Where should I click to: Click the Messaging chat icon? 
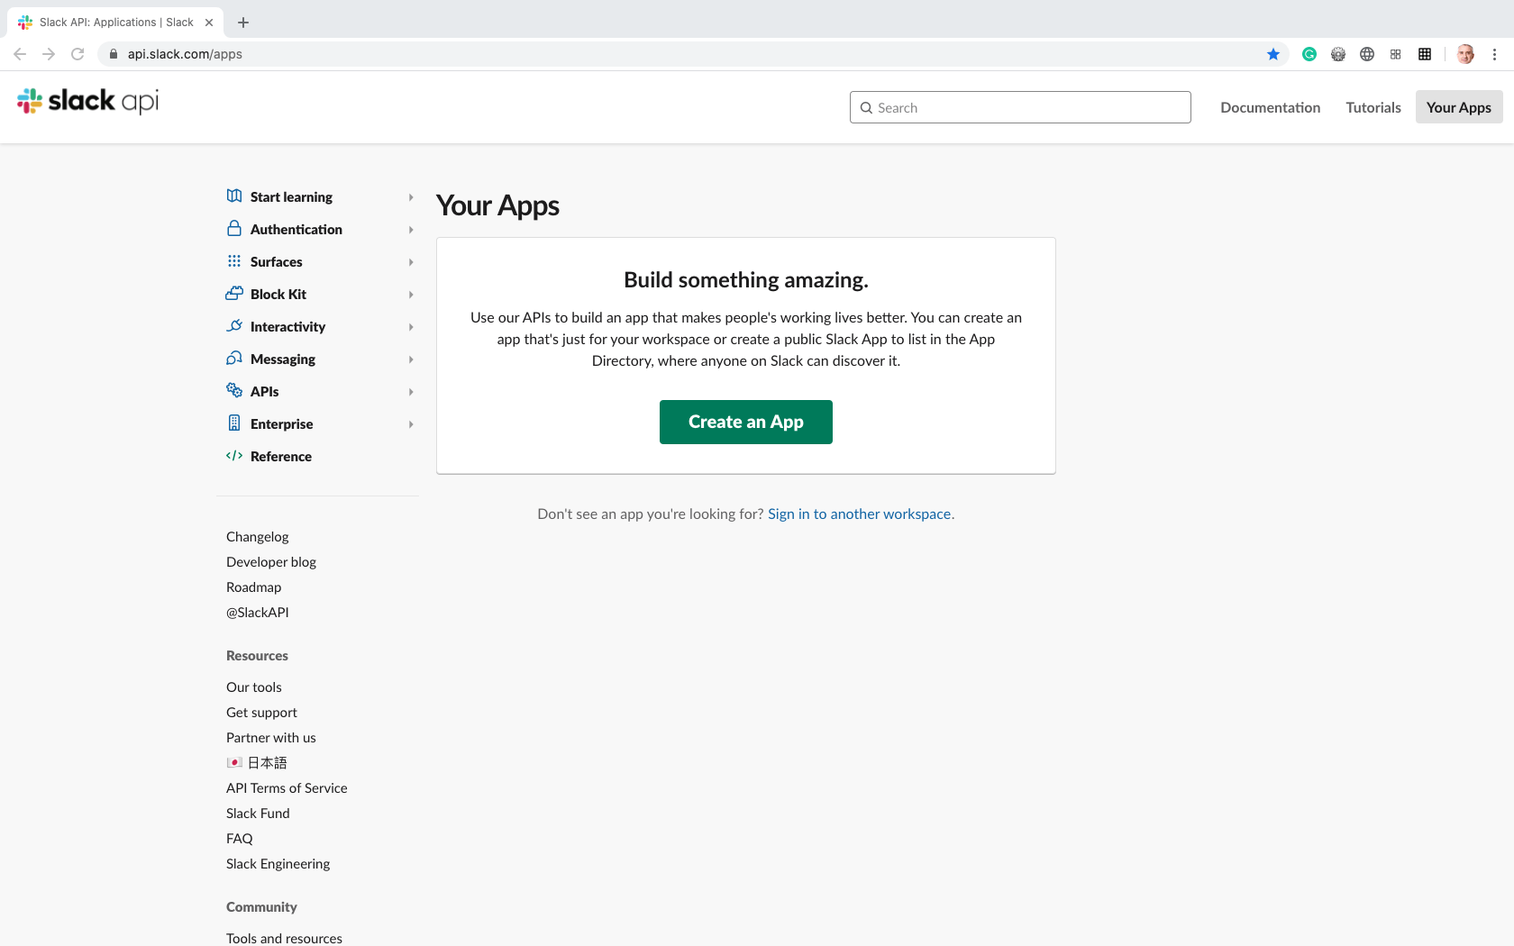[x=234, y=359]
